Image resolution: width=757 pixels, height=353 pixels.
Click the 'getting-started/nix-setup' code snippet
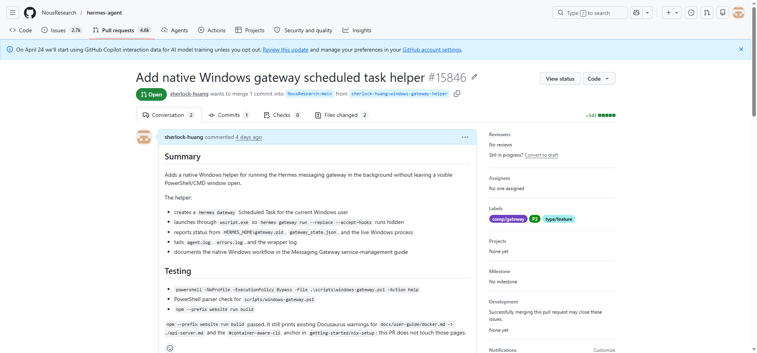click(x=342, y=333)
